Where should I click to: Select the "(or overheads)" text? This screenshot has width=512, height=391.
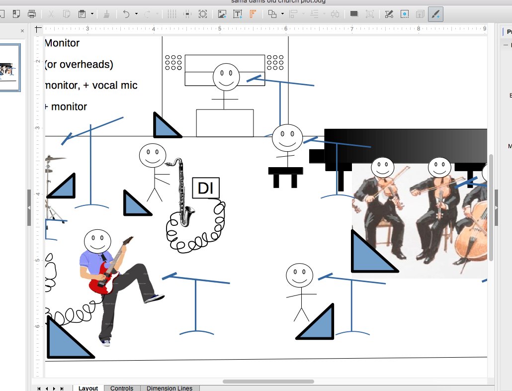(x=79, y=64)
